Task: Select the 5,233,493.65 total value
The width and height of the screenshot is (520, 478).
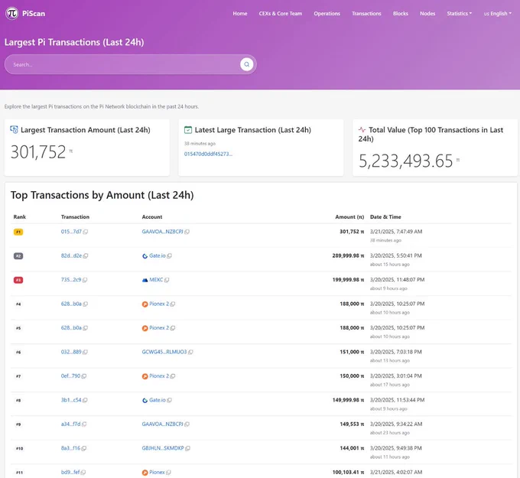Action: [405, 161]
